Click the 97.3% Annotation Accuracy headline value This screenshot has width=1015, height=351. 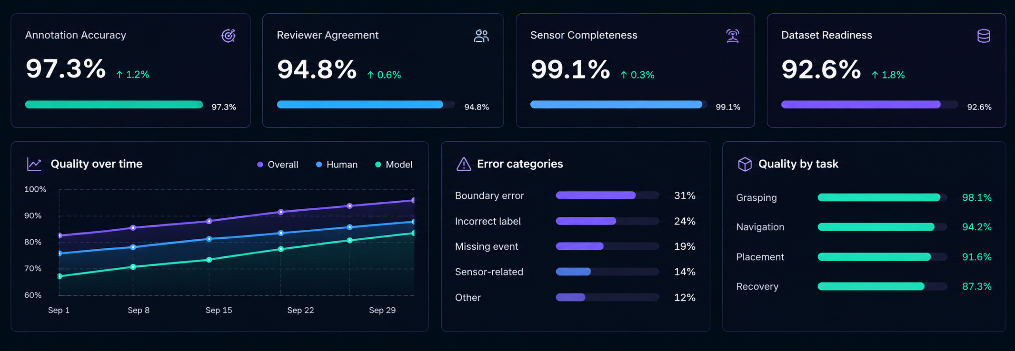pos(66,69)
